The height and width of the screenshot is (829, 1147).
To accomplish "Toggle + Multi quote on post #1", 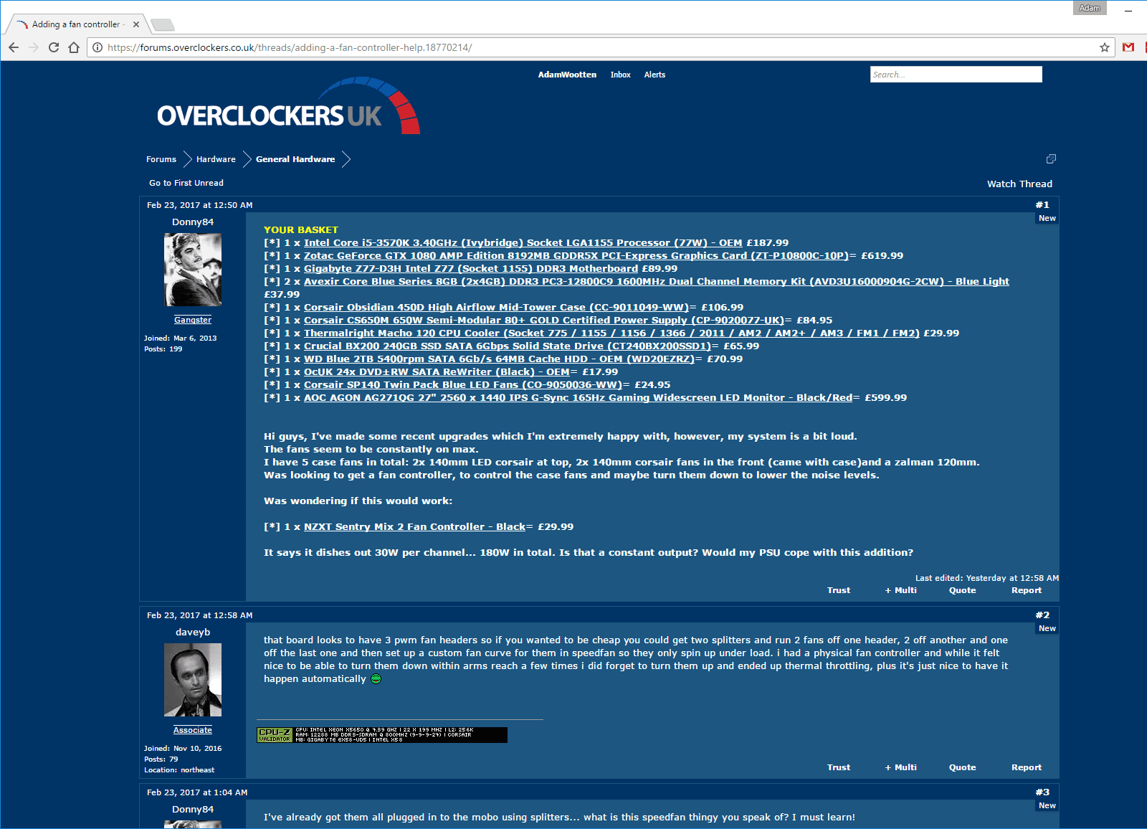I will pyautogui.click(x=901, y=590).
